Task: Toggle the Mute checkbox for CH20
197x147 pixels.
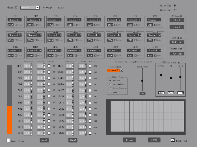Action: 76,56
